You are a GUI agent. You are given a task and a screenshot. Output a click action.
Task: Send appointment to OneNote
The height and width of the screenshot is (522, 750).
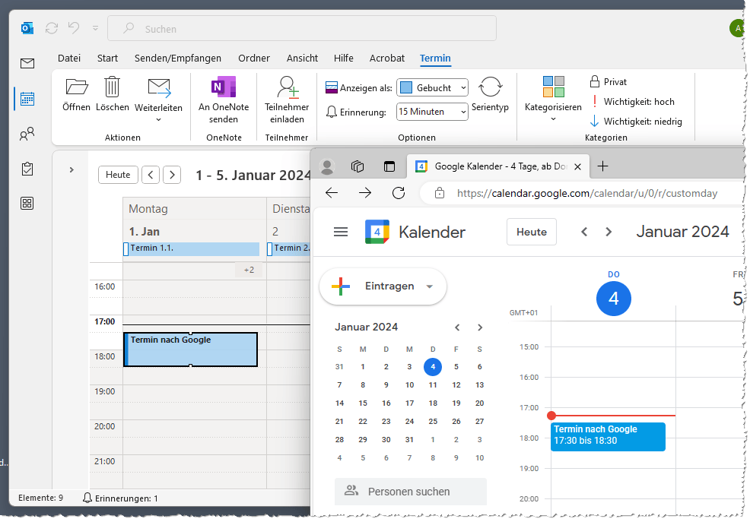[224, 100]
